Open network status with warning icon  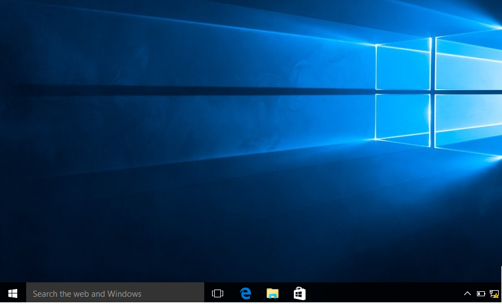coord(494,293)
